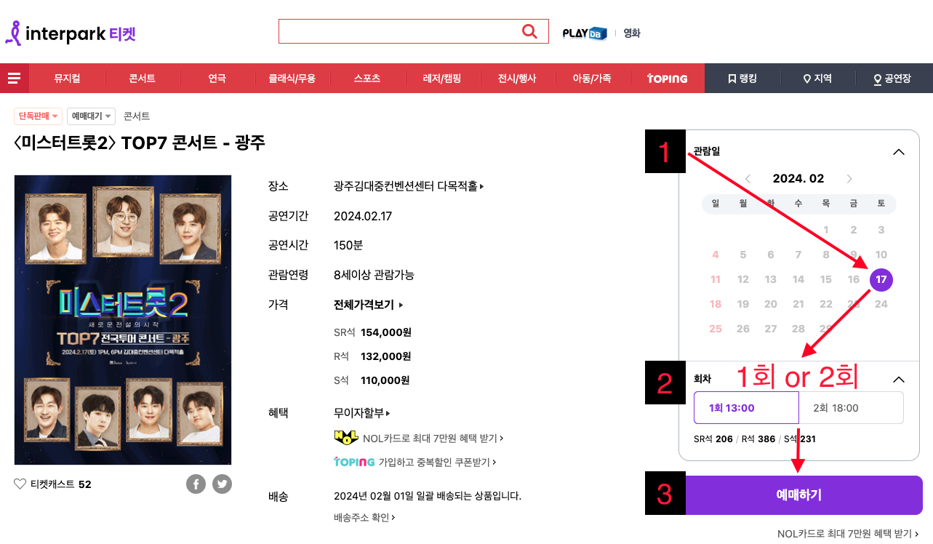Click disabled date 10 on calendar
This screenshot has height=544, width=933.
(881, 255)
